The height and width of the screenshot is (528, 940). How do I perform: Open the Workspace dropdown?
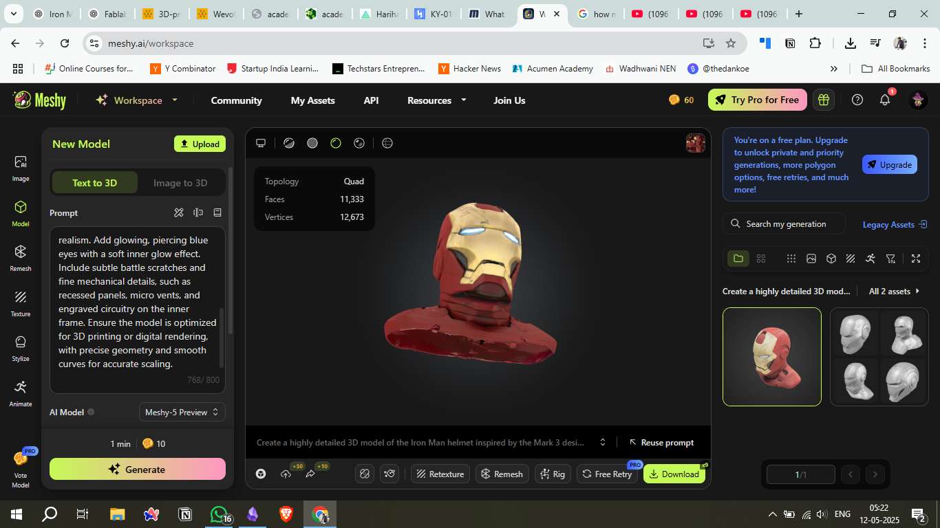click(137, 100)
